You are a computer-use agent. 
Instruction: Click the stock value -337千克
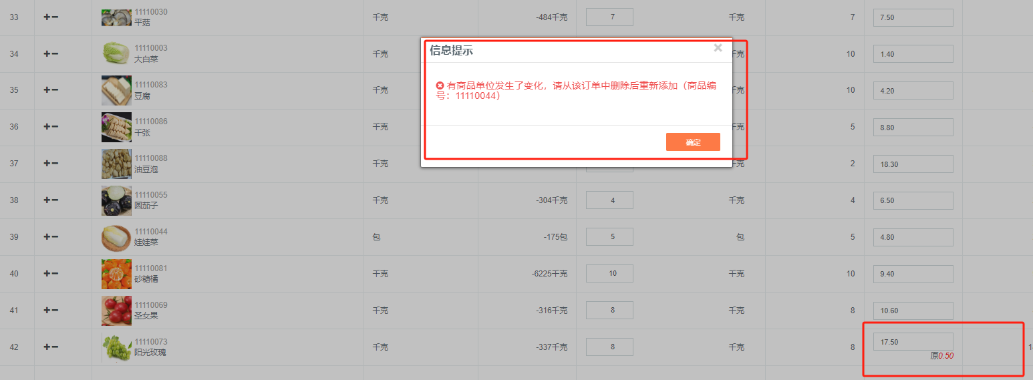click(552, 347)
